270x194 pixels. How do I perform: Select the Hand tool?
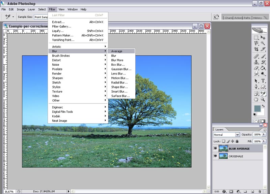click(x=256, y=100)
